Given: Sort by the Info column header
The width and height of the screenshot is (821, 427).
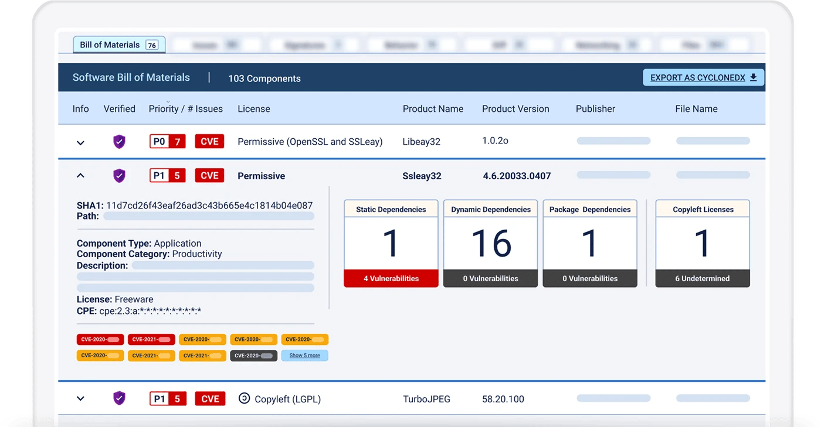Looking at the screenshot, I should [80, 109].
